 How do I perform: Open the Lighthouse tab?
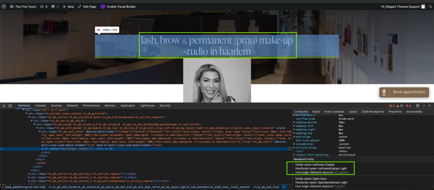point(147,105)
